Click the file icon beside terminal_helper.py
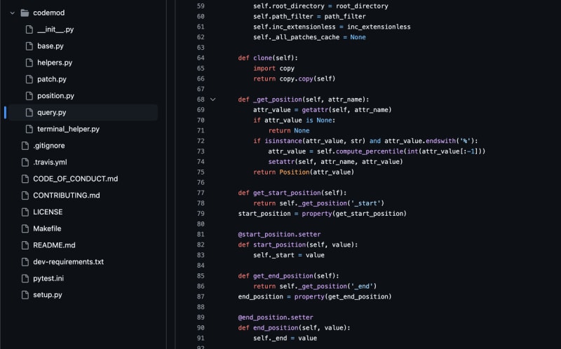Image resolution: width=561 pixels, height=349 pixels. (x=29, y=129)
